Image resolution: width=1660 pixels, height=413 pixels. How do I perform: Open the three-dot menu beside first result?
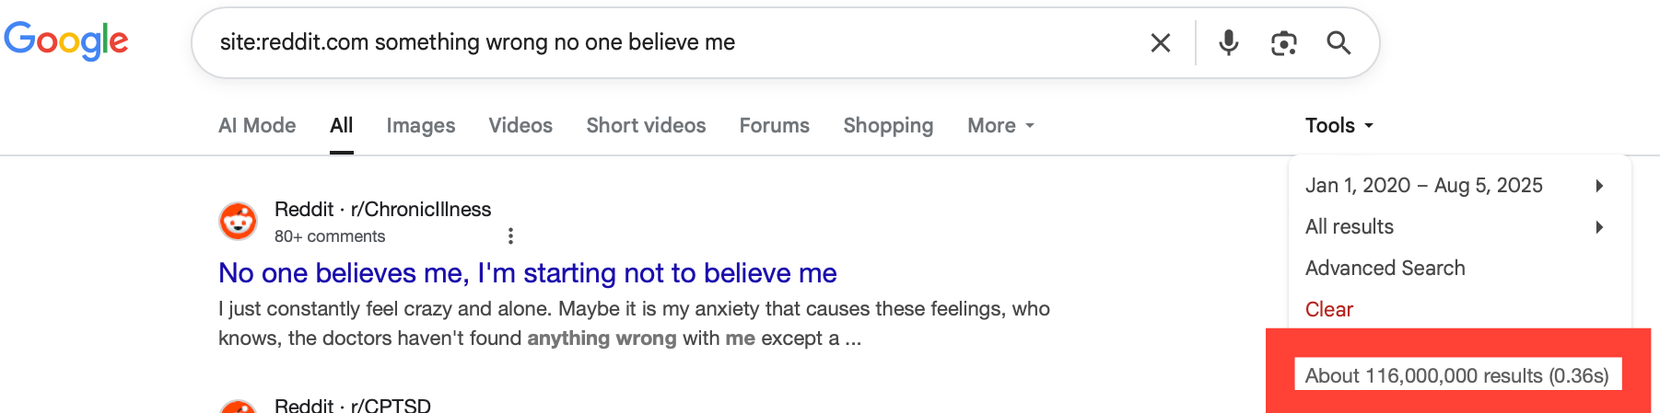(x=510, y=236)
